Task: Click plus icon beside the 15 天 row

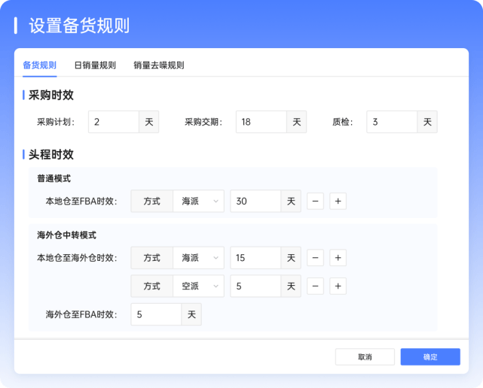Action: [x=338, y=258]
